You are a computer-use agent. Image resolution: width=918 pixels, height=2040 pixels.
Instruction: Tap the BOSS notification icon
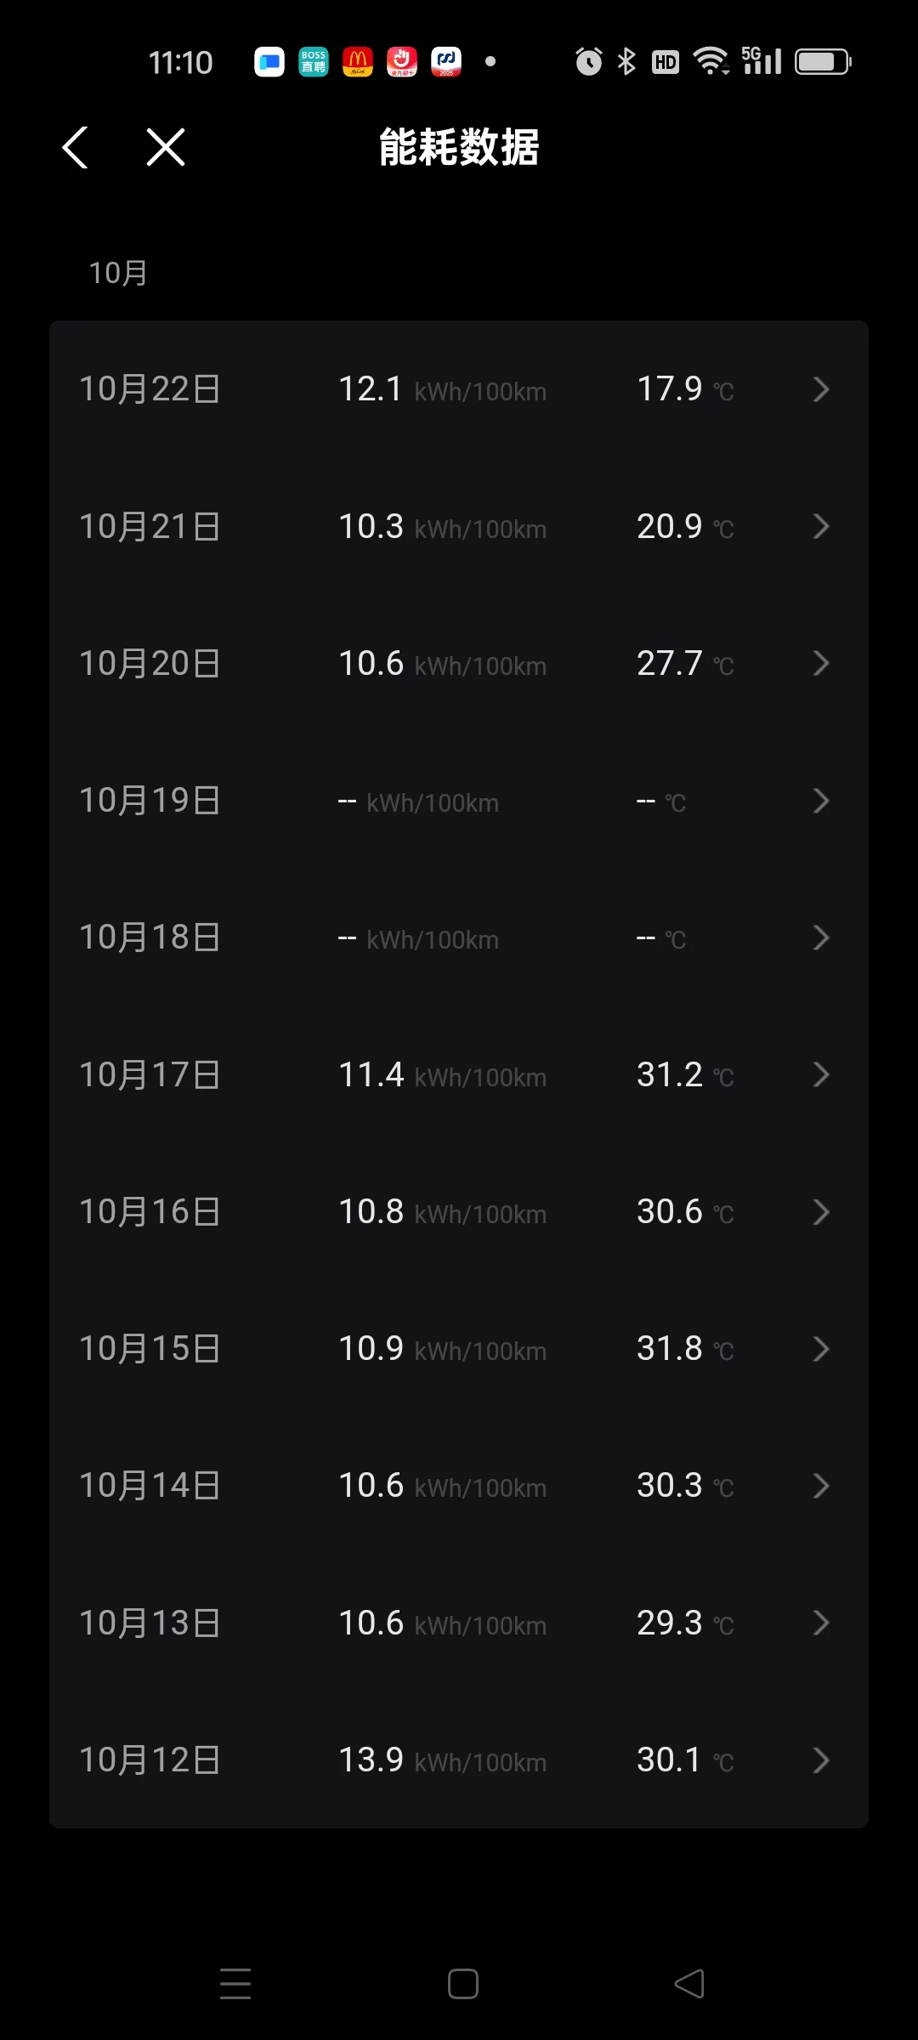click(x=314, y=61)
